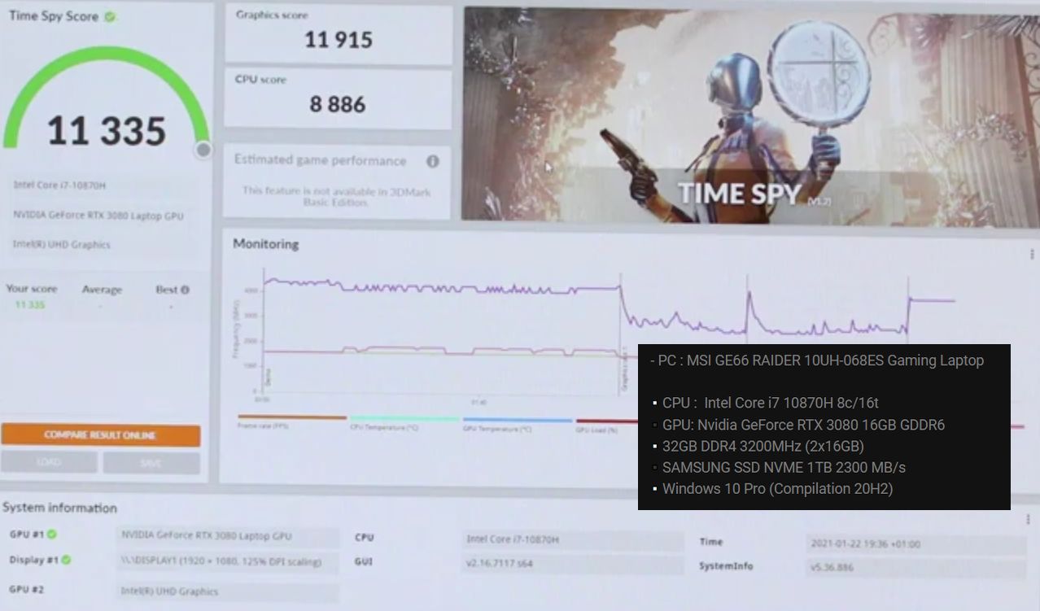
Task: Click the green check next to GPU #1
Action: tap(51, 535)
